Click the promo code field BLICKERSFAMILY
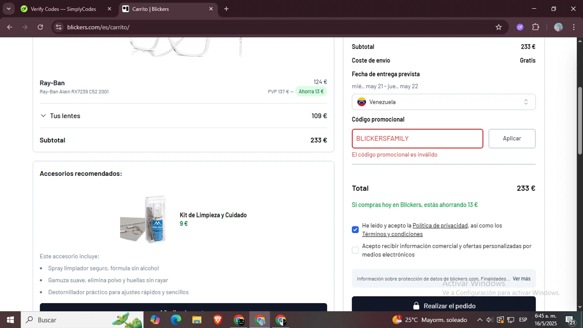This screenshot has width=583, height=328. coord(417,139)
